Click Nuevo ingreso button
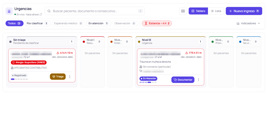 coord(244,11)
